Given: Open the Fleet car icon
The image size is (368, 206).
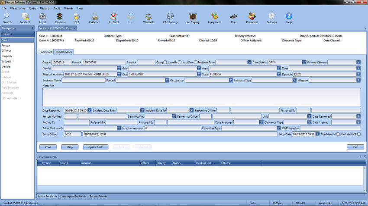Looking at the screenshot, I should click(233, 16).
